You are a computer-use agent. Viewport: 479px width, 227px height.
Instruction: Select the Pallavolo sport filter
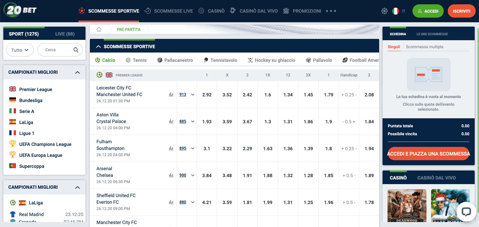[319, 60]
